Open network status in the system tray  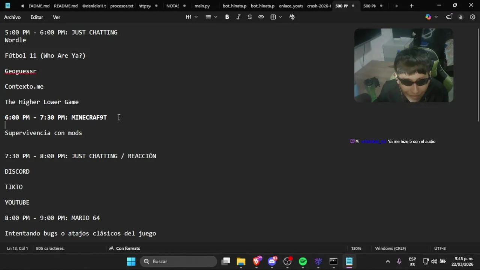[x=426, y=261]
